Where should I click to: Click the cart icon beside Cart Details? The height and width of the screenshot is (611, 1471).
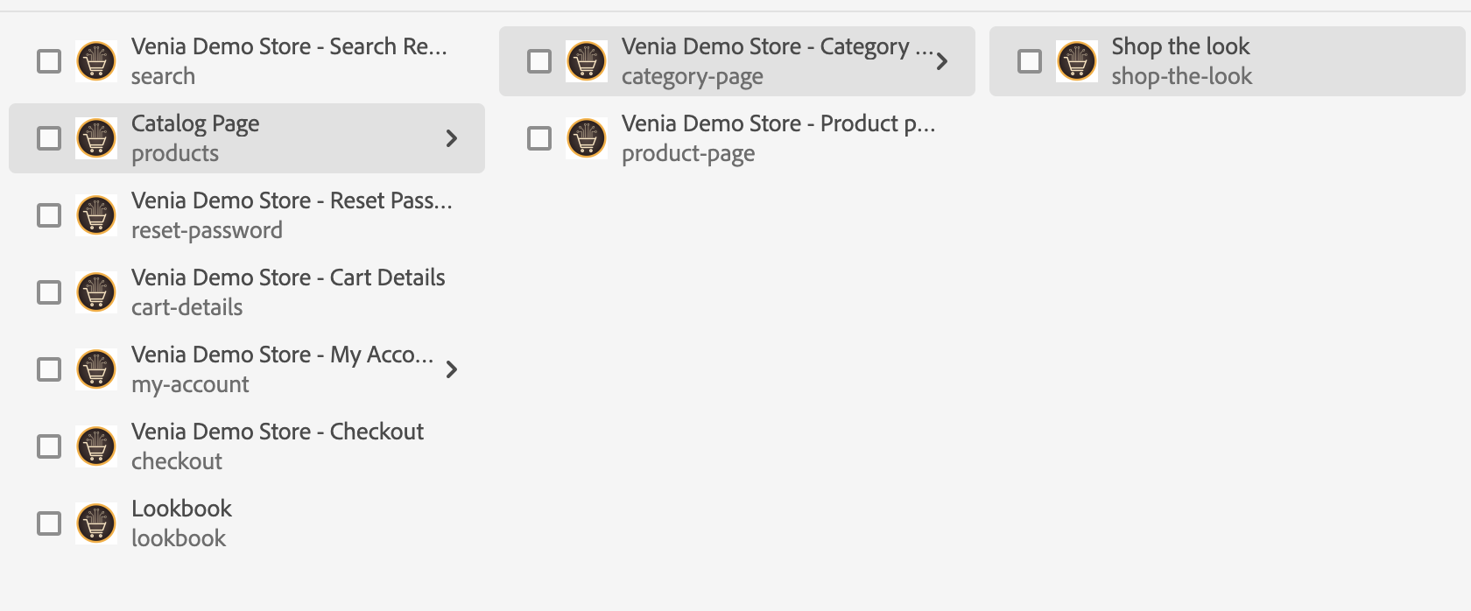pos(96,292)
